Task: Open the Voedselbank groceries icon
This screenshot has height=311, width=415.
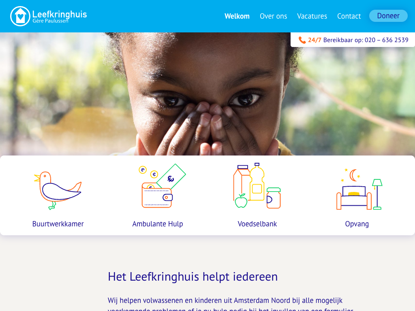Action: tap(257, 185)
